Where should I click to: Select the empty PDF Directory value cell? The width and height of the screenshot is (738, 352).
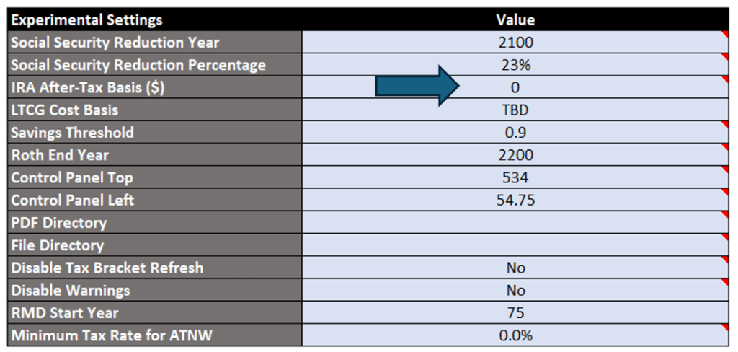pos(515,223)
